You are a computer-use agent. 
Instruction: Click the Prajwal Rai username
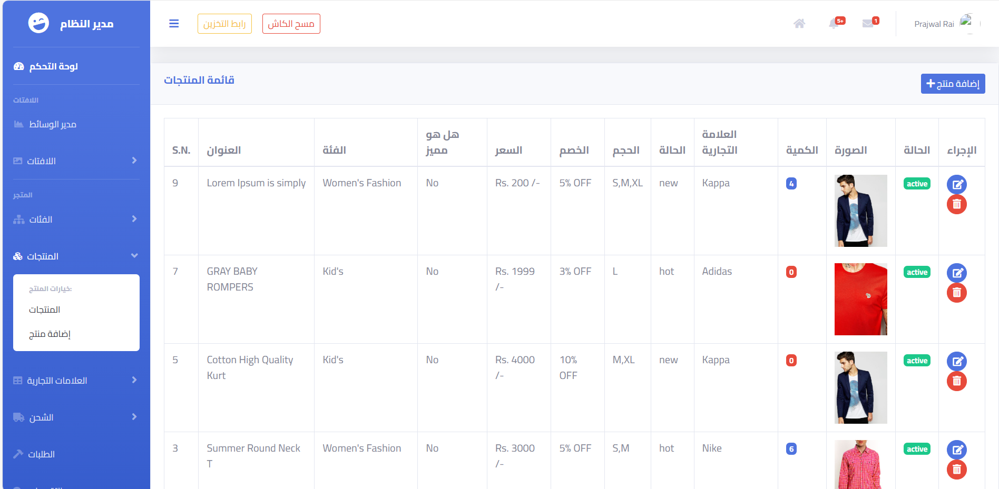tap(934, 24)
